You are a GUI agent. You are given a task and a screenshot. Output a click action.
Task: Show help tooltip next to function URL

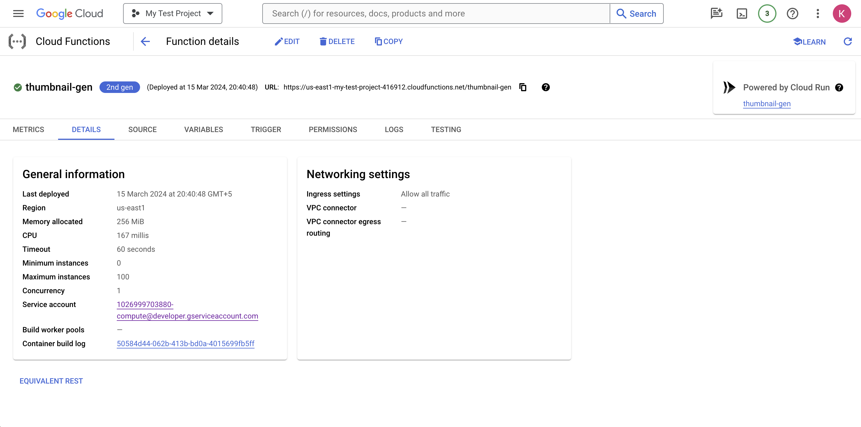(546, 87)
